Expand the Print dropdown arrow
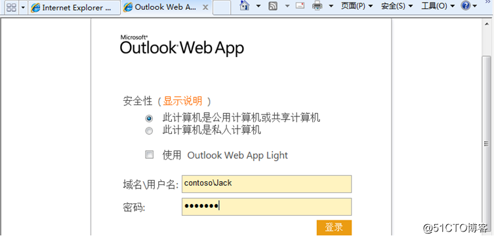The width and height of the screenshot is (494, 240). pyautogui.click(x=331, y=6)
